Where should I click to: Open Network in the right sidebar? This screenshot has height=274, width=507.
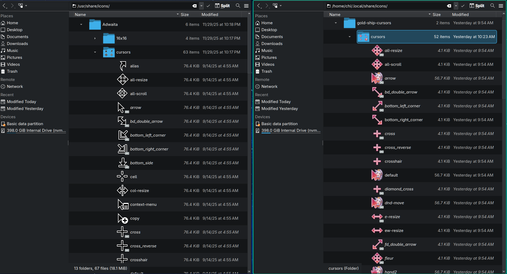(269, 86)
